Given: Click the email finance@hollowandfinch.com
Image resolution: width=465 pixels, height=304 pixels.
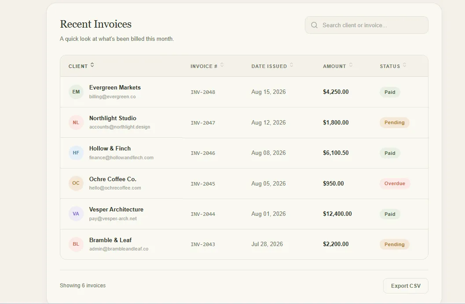Looking at the screenshot, I should [x=121, y=157].
